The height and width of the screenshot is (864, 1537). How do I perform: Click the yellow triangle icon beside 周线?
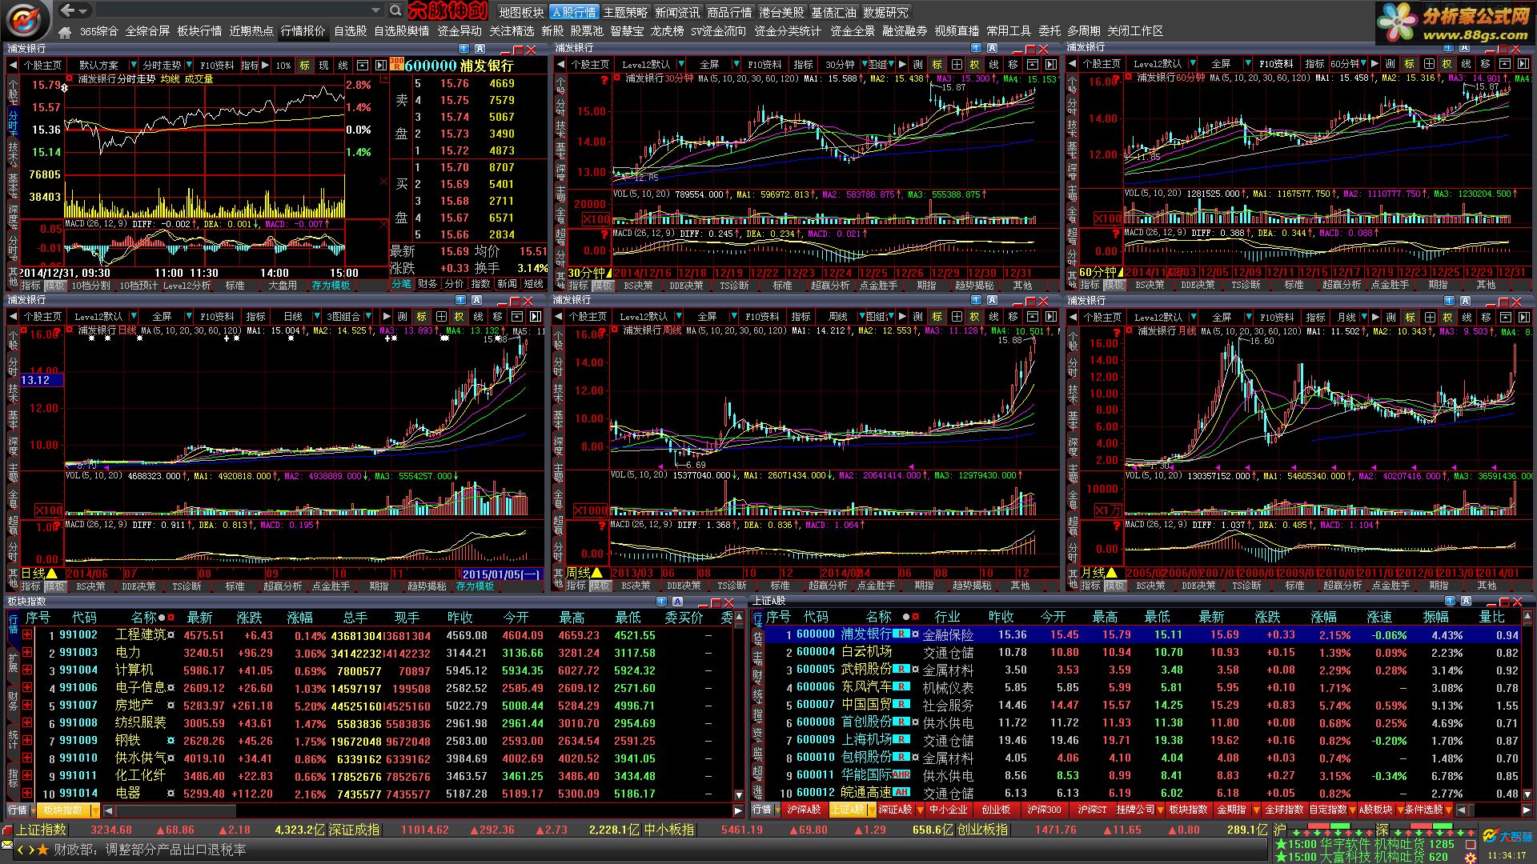597,573
